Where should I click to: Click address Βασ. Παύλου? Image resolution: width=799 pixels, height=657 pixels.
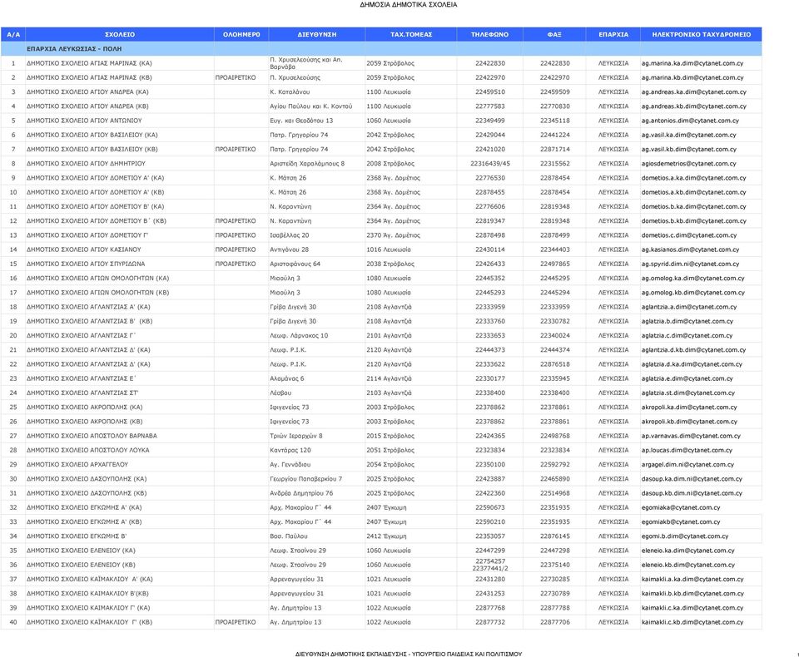click(x=289, y=536)
